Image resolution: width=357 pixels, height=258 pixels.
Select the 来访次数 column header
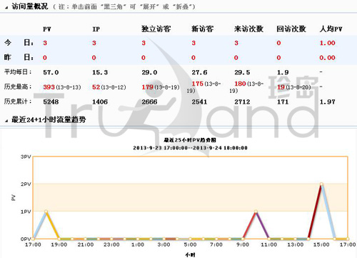248,29
